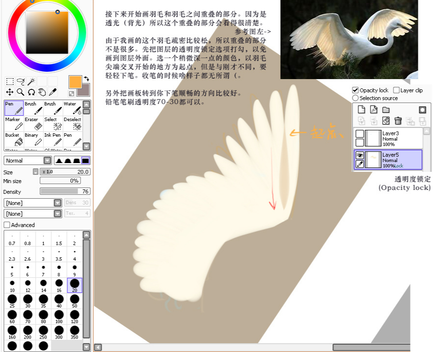Choose brush size 50 from presets
This screenshot has height=352, width=433.
point(75,299)
